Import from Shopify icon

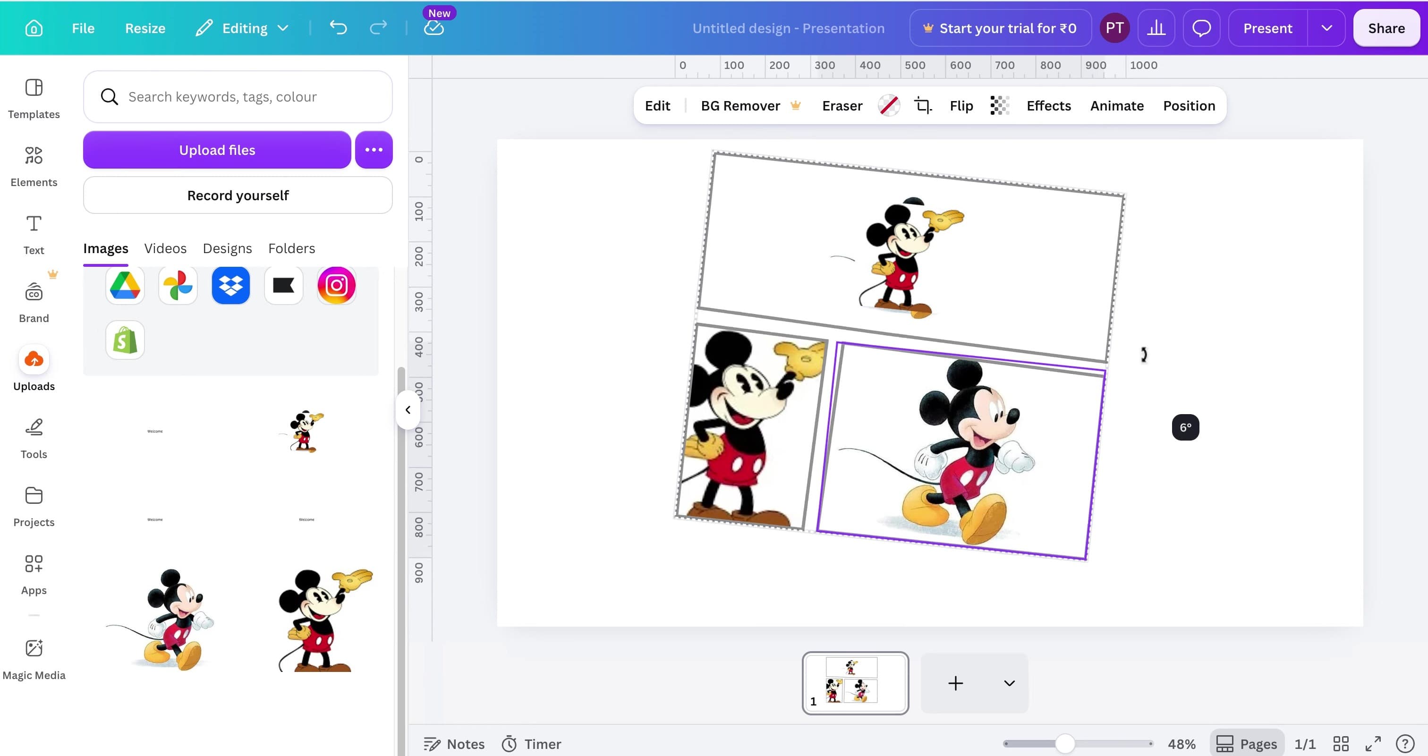125,340
